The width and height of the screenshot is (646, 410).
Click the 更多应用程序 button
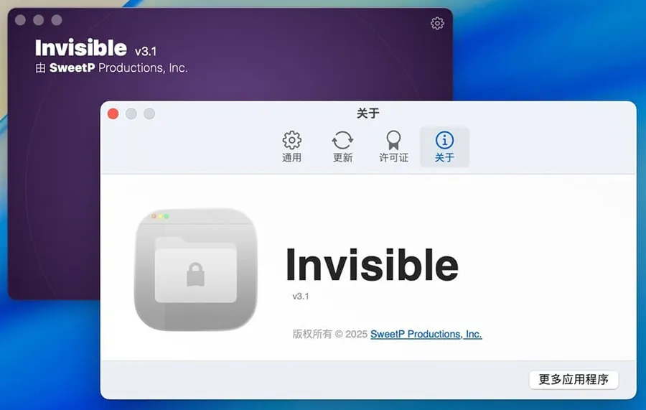click(574, 380)
